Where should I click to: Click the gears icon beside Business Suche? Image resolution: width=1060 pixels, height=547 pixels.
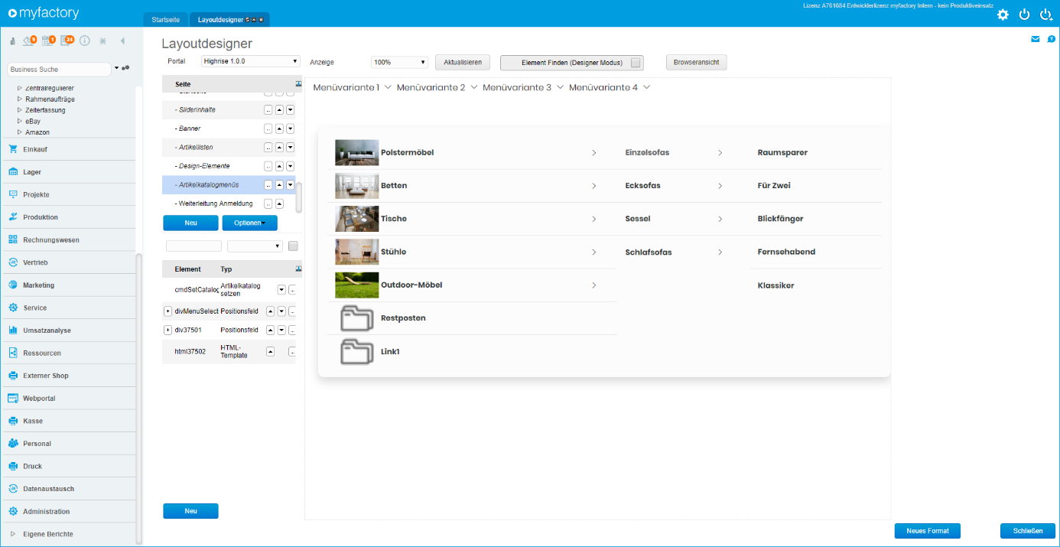point(125,68)
